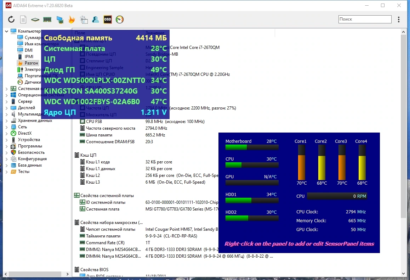Click the HDD1 temperature bar in SensorPanel

tap(252, 201)
